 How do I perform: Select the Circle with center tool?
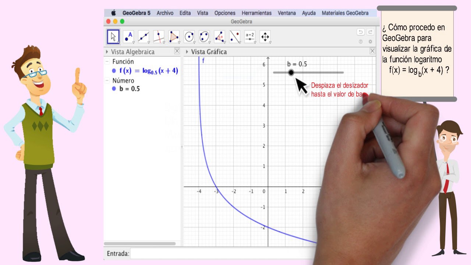pyautogui.click(x=189, y=37)
